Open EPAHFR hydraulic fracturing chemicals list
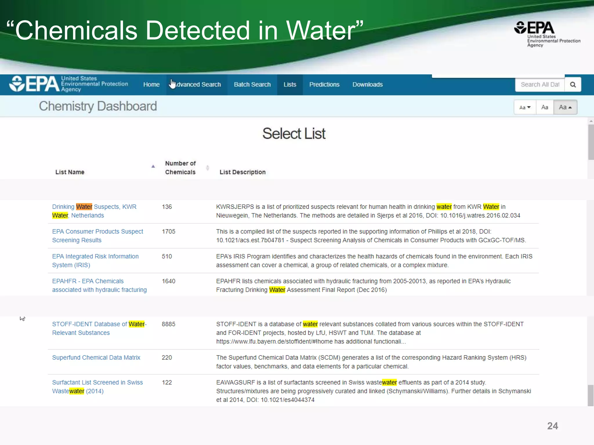 pos(99,285)
